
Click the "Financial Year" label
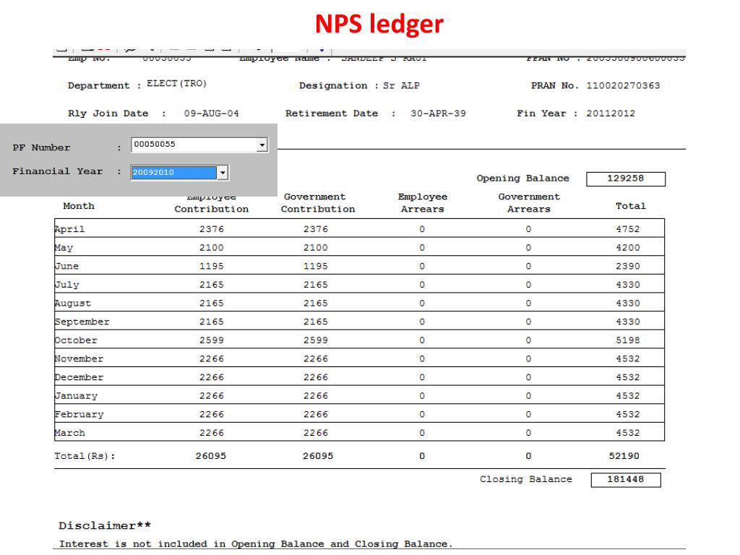point(58,171)
